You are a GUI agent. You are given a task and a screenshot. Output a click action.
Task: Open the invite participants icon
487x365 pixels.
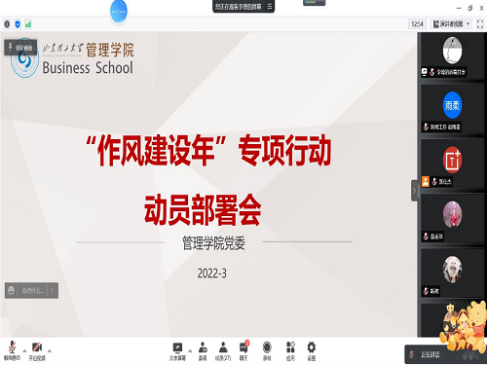click(203, 350)
